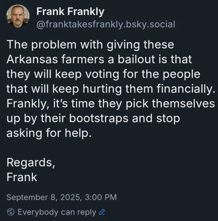Click the phrase asking for help
The image size is (218, 221).
[x=49, y=133]
